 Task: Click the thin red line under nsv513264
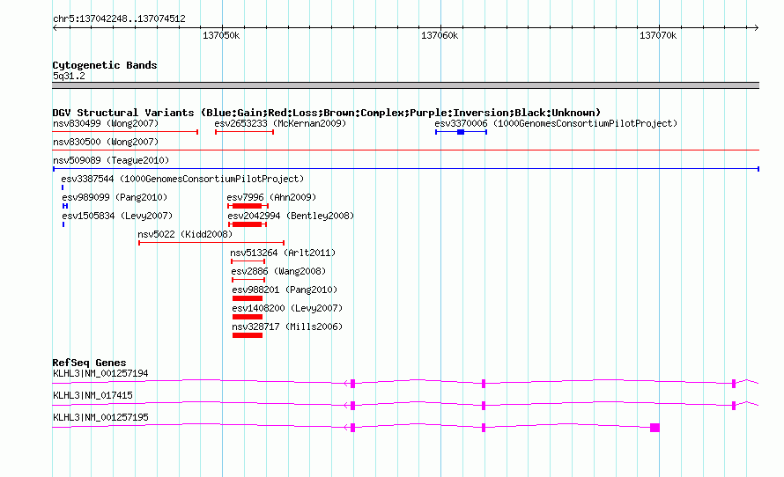[248, 261]
